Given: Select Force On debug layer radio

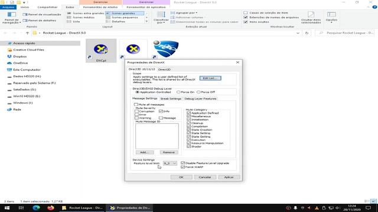Looking at the screenshot, I should 178,92.
